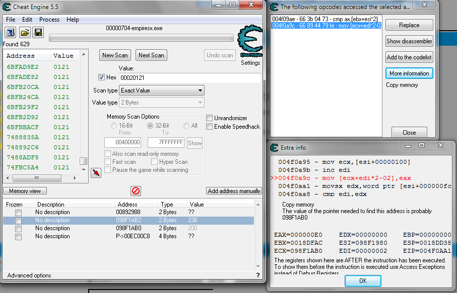
Task: Click the open process computer icon
Action: pos(10,33)
